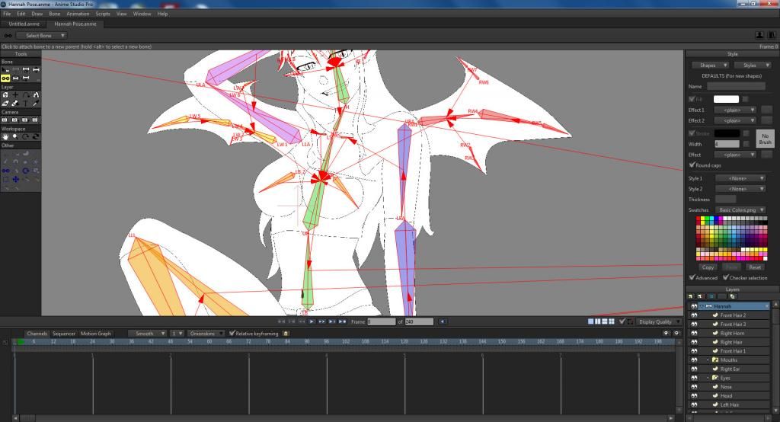Image resolution: width=780 pixels, height=422 pixels.
Task: Click the No Brush button
Action: click(765, 139)
